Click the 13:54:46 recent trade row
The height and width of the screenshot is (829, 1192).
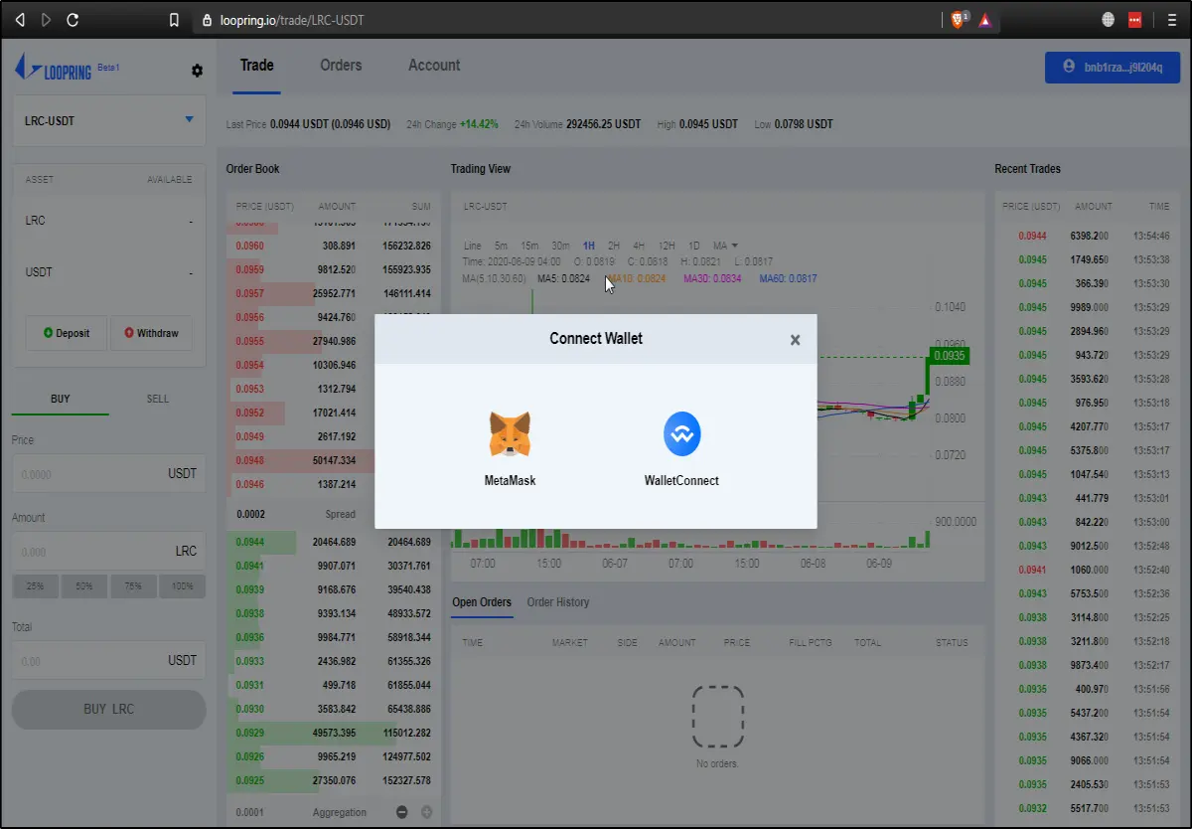pos(1087,236)
